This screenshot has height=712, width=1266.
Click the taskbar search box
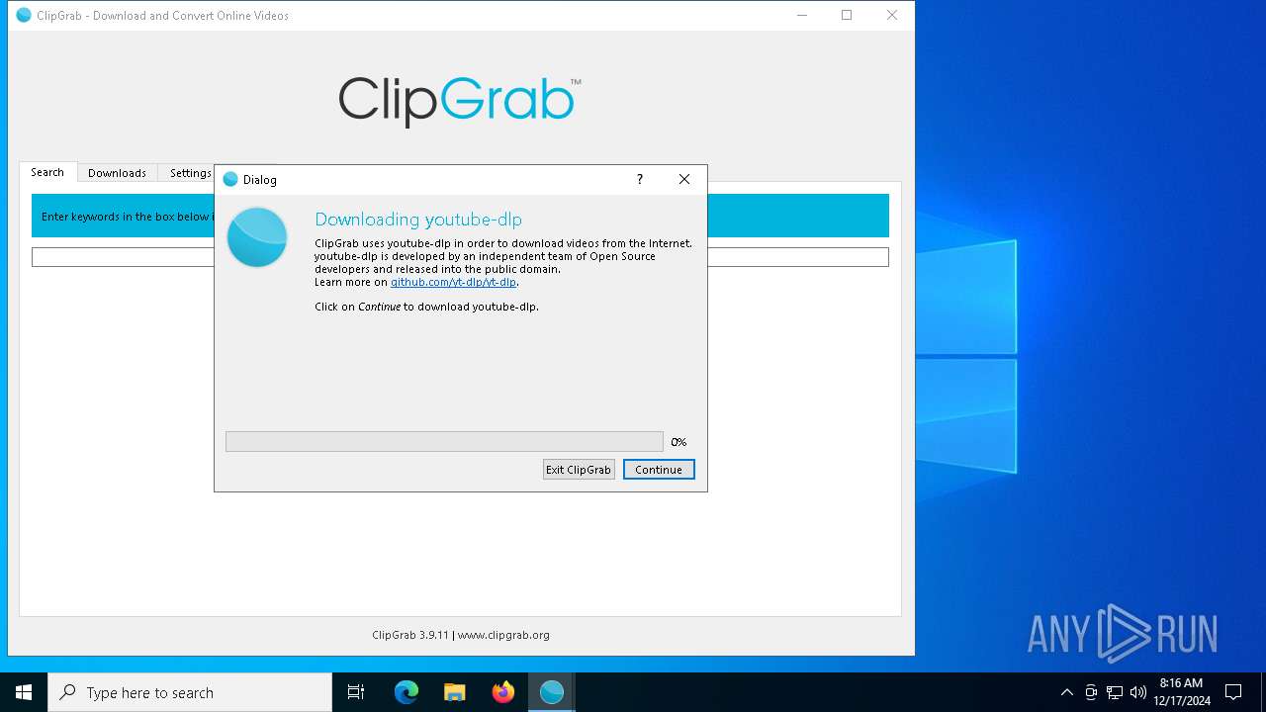[x=190, y=692]
